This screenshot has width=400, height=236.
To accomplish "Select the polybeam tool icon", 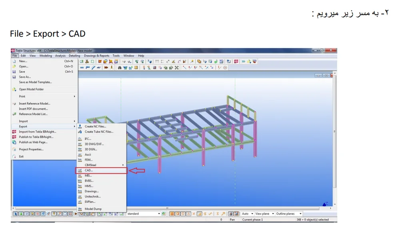I will point(88,68).
